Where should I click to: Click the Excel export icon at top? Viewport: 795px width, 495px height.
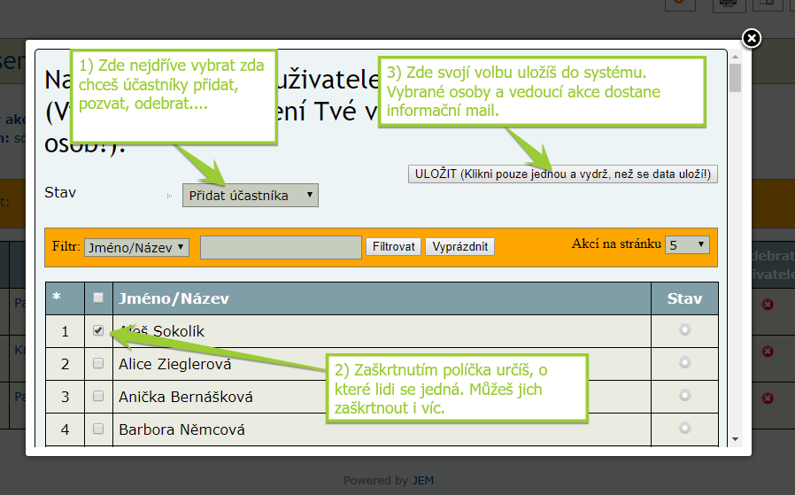[x=768, y=3]
